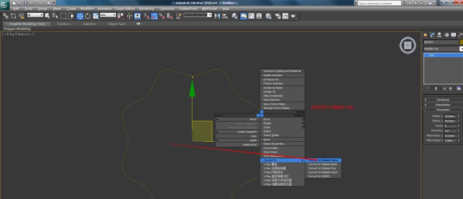Choose Convert to Editable Poly
This screenshot has height=199, width=463.
323,169
